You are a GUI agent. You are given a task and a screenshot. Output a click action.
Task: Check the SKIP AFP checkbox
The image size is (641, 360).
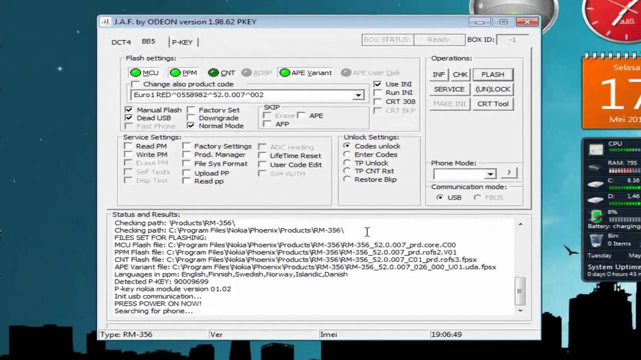click(267, 123)
